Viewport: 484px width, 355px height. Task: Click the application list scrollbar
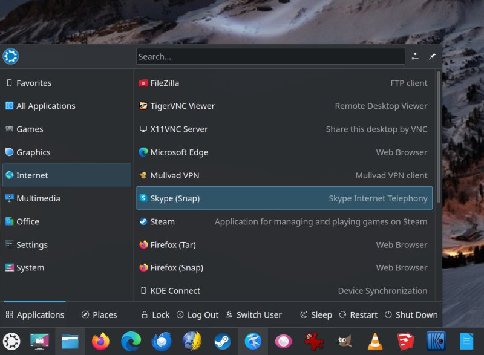tap(439, 145)
